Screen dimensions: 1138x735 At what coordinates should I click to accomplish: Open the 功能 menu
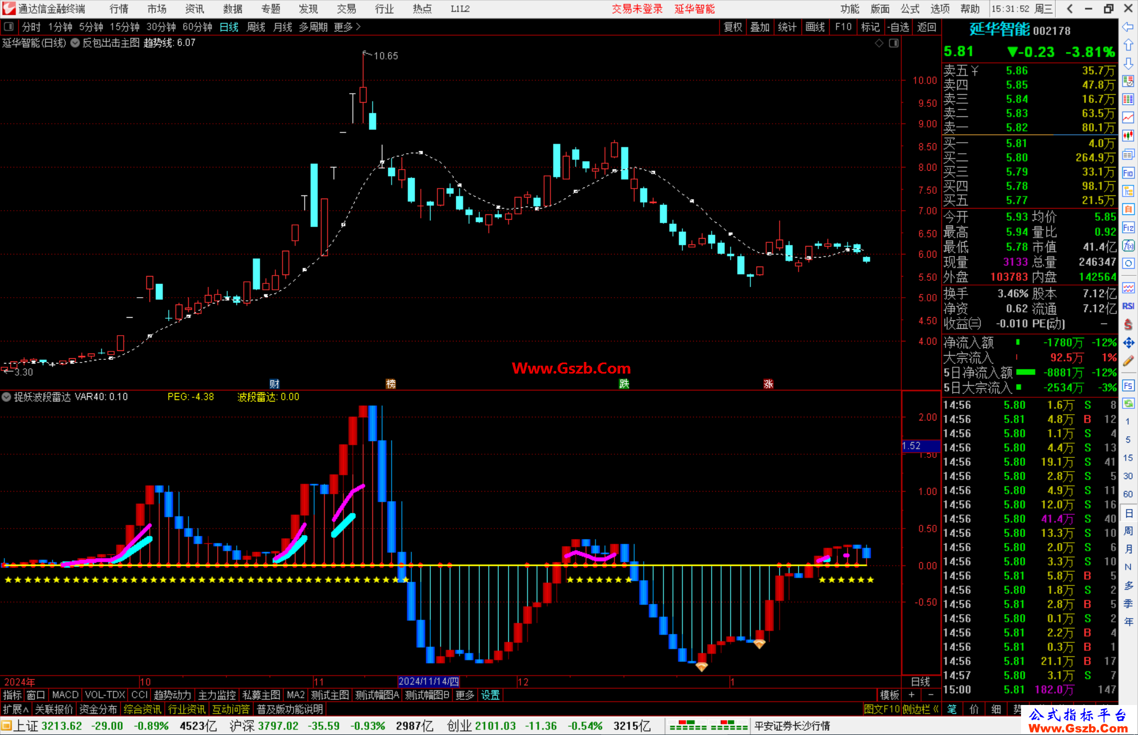[x=849, y=9]
